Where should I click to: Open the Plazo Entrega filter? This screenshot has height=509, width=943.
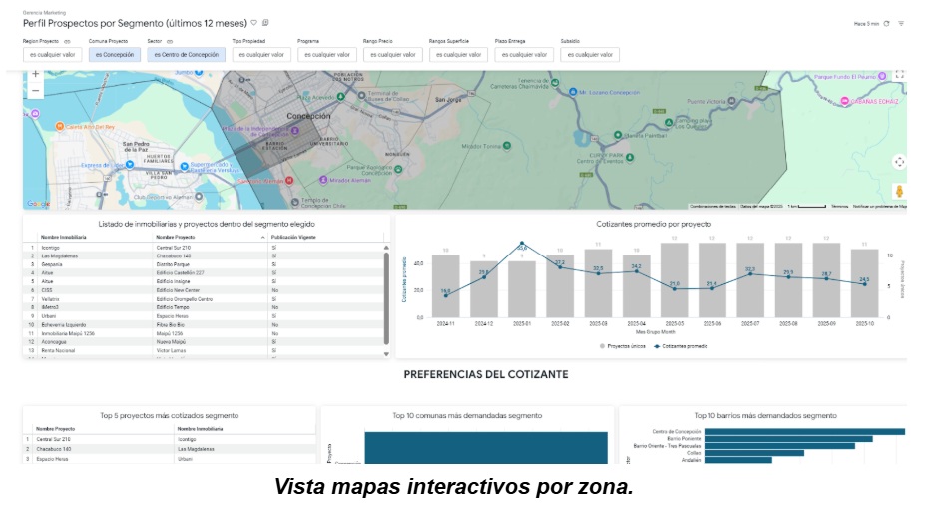click(524, 55)
